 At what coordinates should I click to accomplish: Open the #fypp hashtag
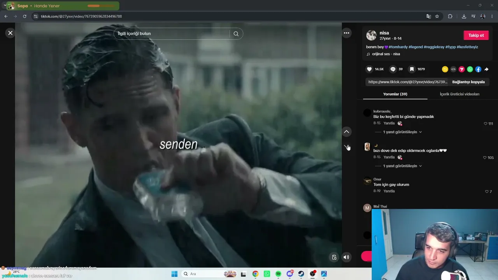click(451, 47)
